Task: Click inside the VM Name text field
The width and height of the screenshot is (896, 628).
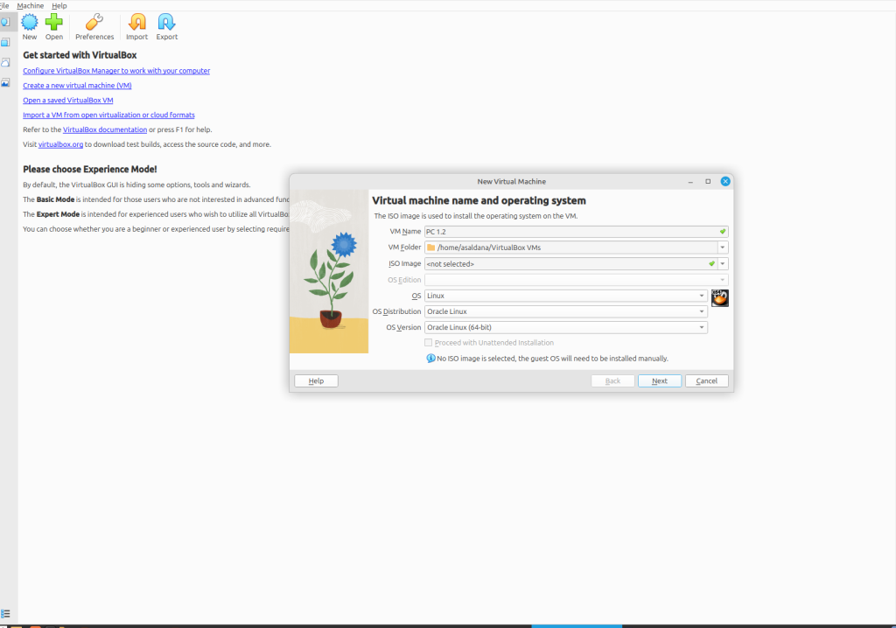Action: pyautogui.click(x=569, y=232)
